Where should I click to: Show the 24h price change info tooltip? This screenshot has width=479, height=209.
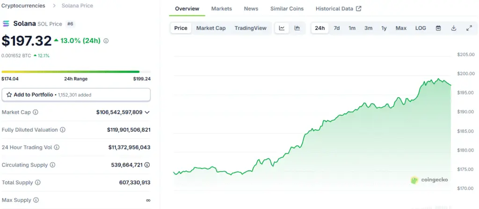106,41
